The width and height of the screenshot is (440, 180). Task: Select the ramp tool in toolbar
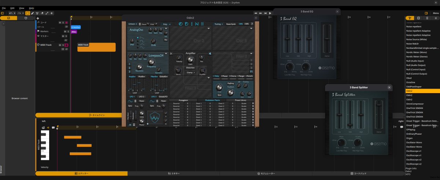point(47,13)
